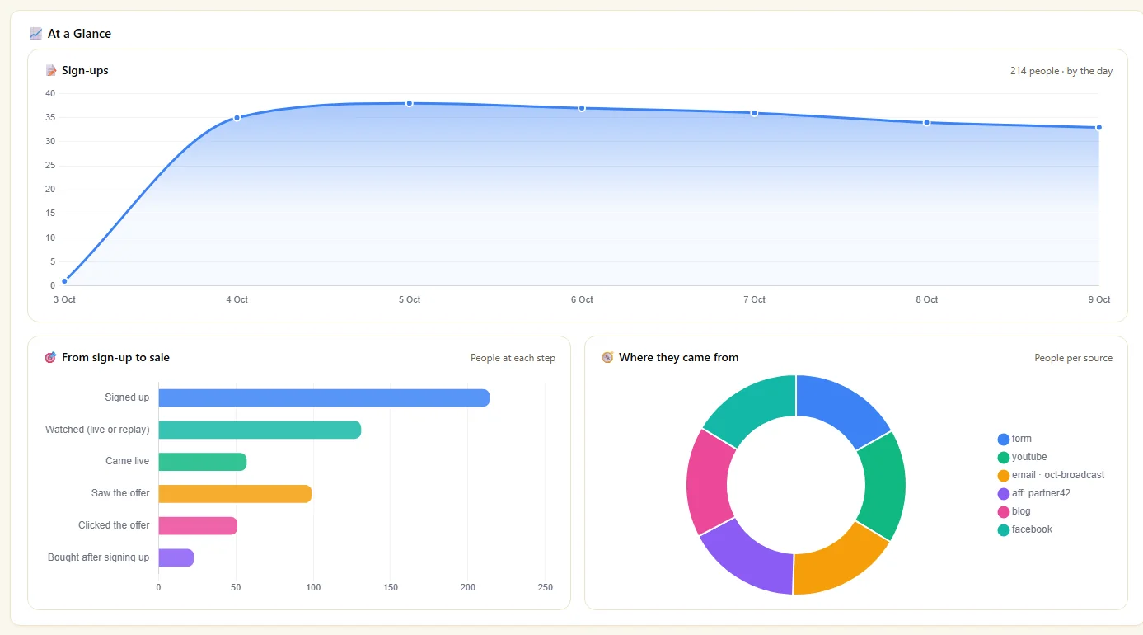Click the target icon beside From sign-up to sale
This screenshot has height=635, width=1143.
(51, 358)
